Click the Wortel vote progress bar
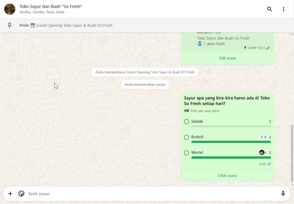The height and width of the screenshot is (204, 294). pyautogui.click(x=231, y=158)
